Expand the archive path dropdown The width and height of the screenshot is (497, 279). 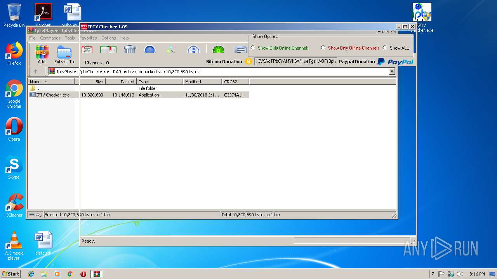click(392, 71)
